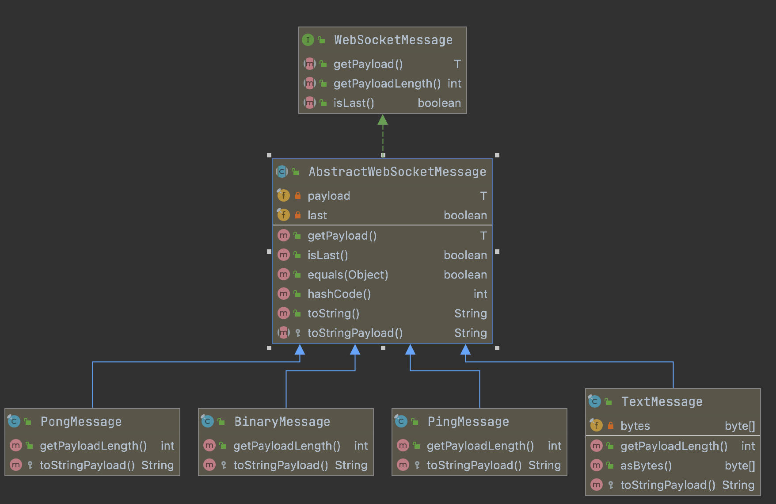The image size is (776, 504).
Task: Click the method icon for WebSocketMessage isLast()
Action: click(310, 103)
